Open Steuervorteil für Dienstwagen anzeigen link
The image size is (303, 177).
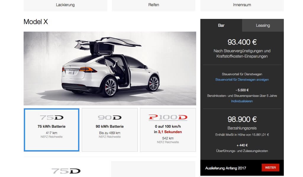(242, 80)
